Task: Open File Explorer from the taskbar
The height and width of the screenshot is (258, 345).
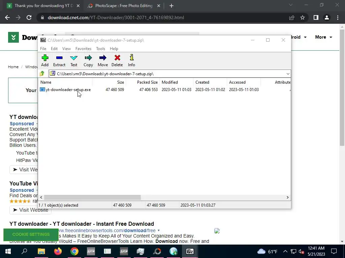Action: 41,251
